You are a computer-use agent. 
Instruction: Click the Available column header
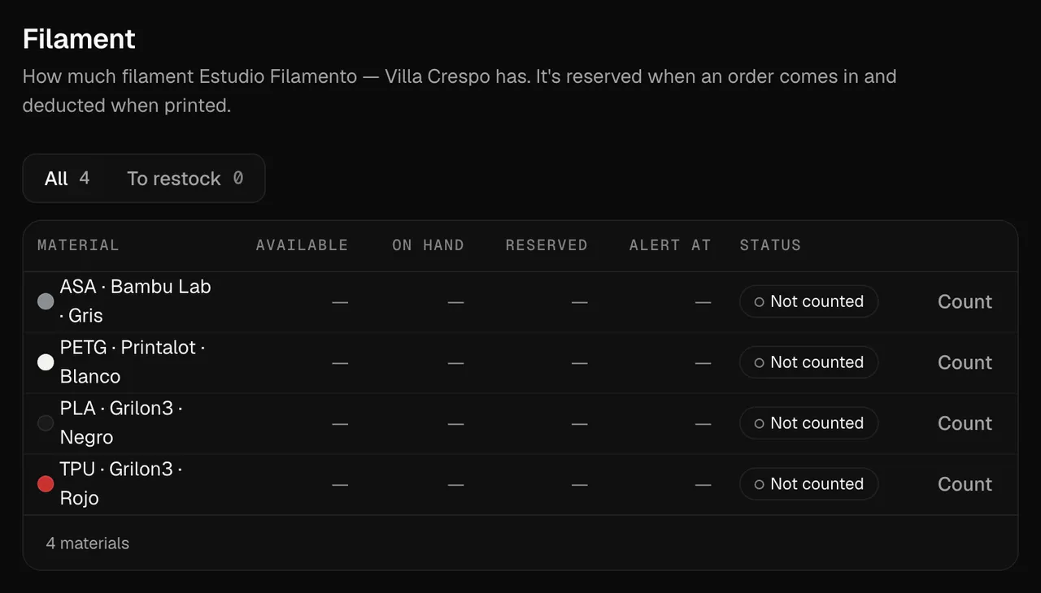[x=302, y=245]
